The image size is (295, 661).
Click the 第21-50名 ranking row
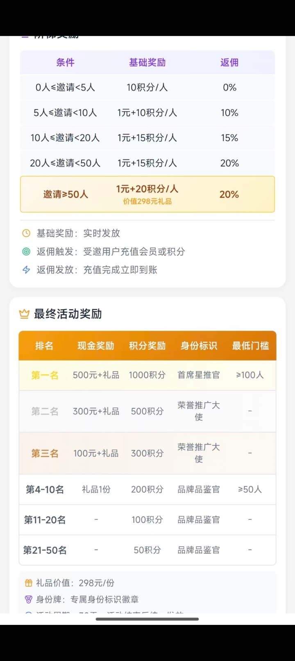point(147,550)
